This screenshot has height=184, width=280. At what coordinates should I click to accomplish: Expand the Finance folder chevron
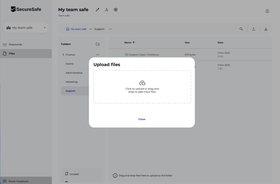coord(64,55)
